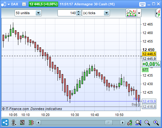Click the green 12 446,5 price badge
Viewport: 162px width, 128px height.
click(x=43, y=4)
